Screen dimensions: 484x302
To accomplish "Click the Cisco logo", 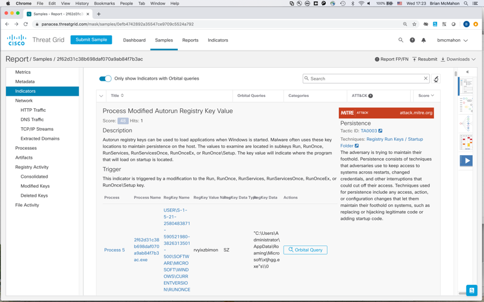I will click(x=17, y=40).
